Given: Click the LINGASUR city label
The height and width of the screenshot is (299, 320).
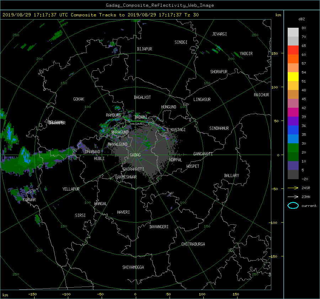Looking at the screenshot, I should (x=202, y=100).
